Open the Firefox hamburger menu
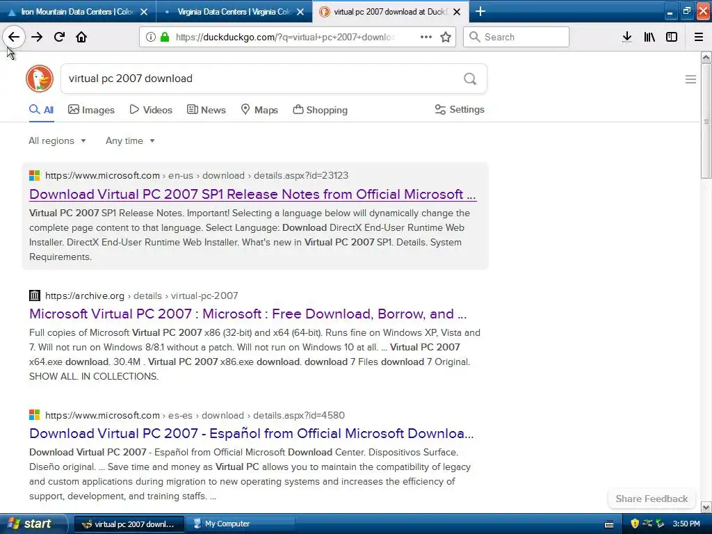The image size is (712, 534). [699, 37]
